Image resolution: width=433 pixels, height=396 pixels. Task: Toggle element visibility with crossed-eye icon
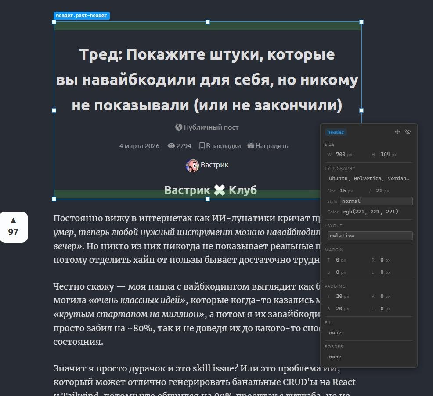[x=408, y=132]
